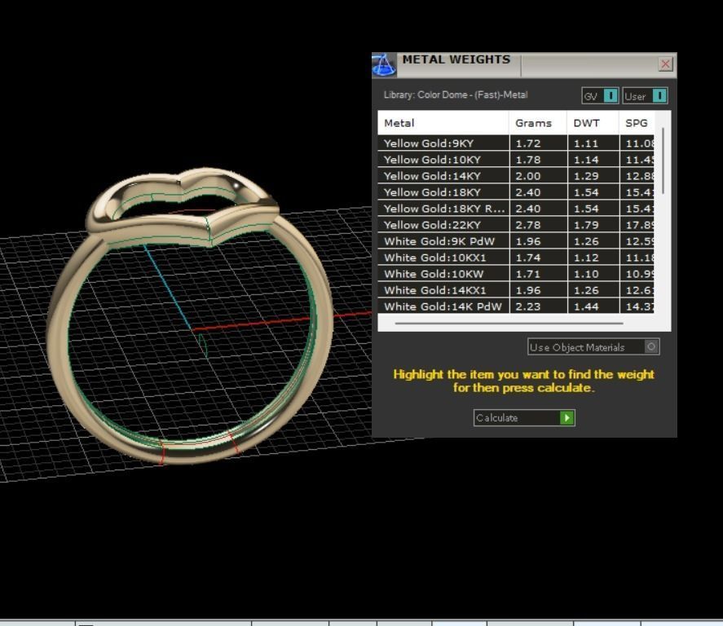
Task: Click the 2.78 grams value
Action: 528,225
